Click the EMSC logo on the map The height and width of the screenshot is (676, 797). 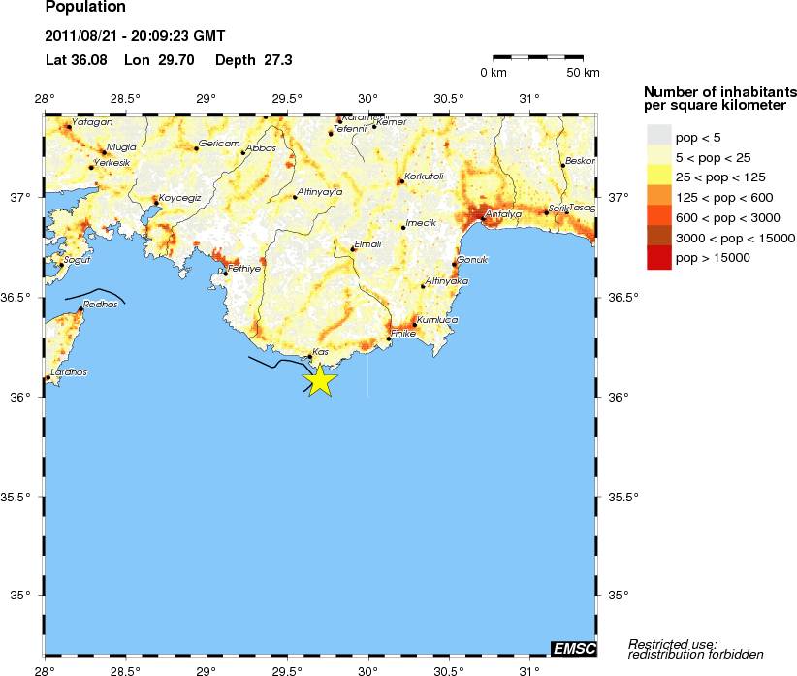573,647
